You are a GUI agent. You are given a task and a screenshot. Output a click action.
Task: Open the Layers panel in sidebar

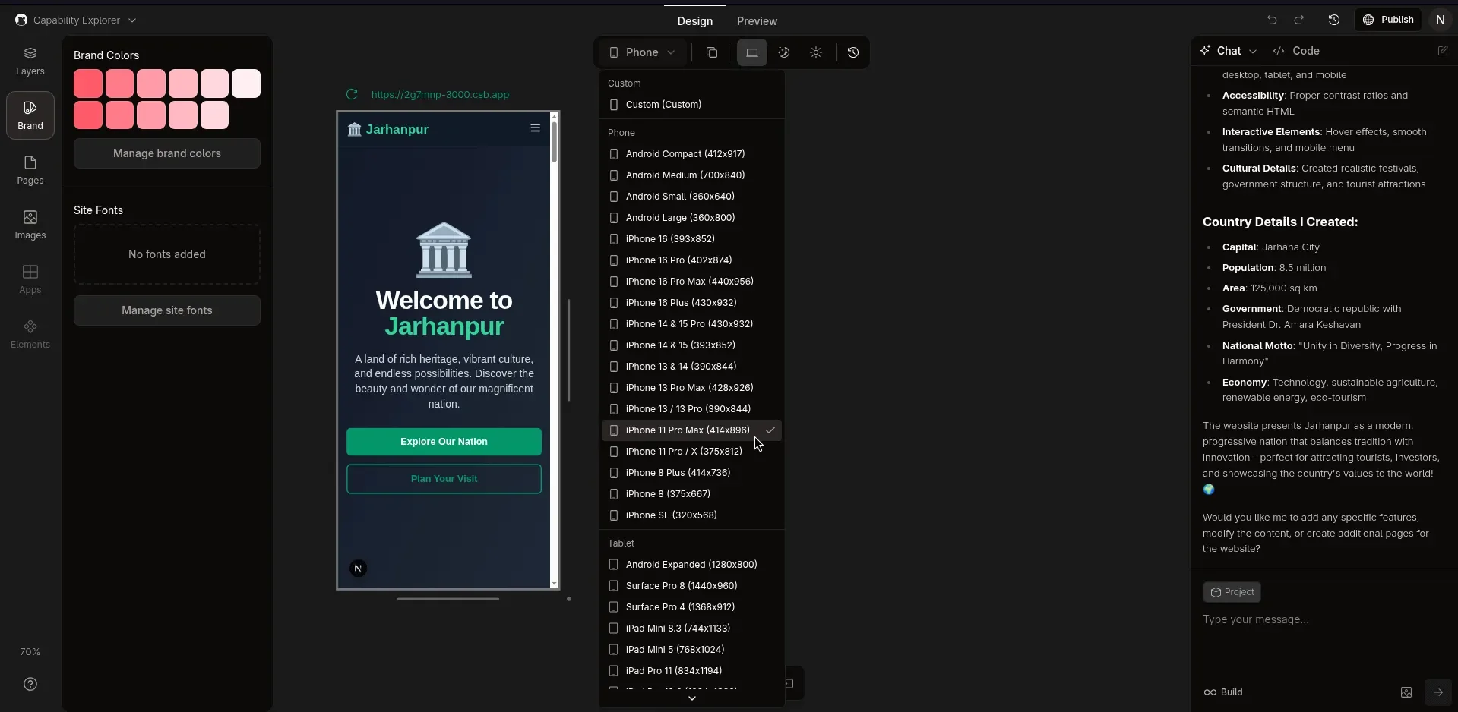[30, 61]
